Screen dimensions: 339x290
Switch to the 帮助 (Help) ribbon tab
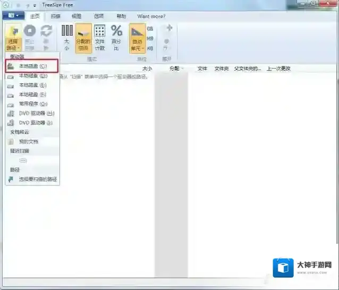click(x=121, y=16)
